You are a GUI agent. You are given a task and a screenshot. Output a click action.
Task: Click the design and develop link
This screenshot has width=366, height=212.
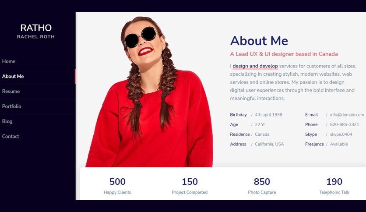point(255,66)
